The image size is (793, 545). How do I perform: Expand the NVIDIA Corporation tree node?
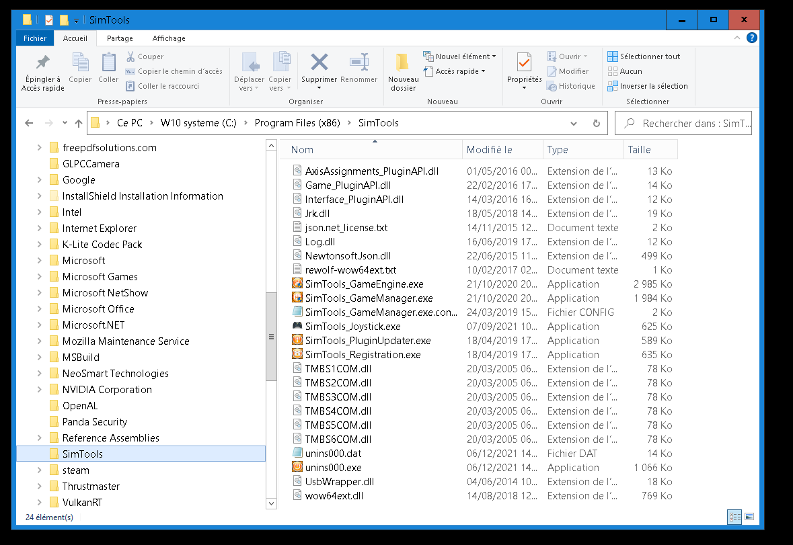[40, 390]
